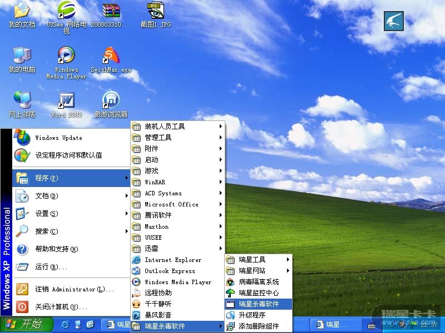Run 升级程序 from Rising submenu
This screenshot has width=445, height=333.
tap(258, 315)
